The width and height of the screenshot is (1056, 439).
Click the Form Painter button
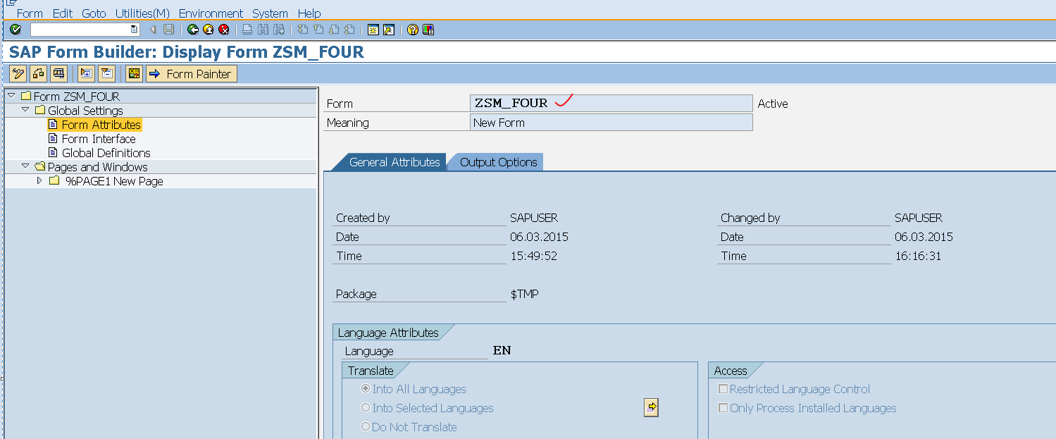coord(192,73)
